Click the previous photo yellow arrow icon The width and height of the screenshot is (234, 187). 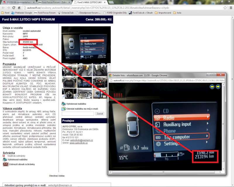212,87
